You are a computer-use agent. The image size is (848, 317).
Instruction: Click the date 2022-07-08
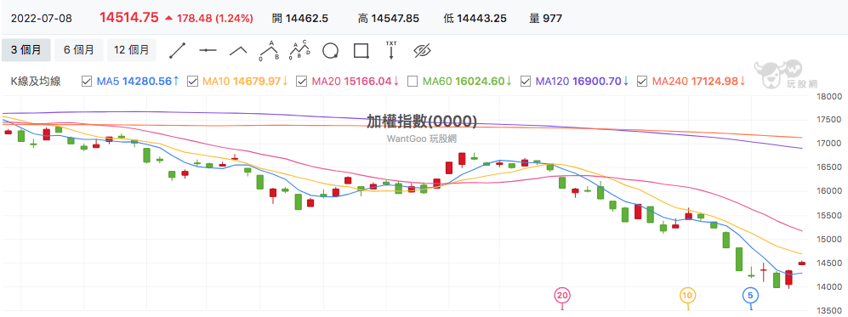click(x=41, y=19)
